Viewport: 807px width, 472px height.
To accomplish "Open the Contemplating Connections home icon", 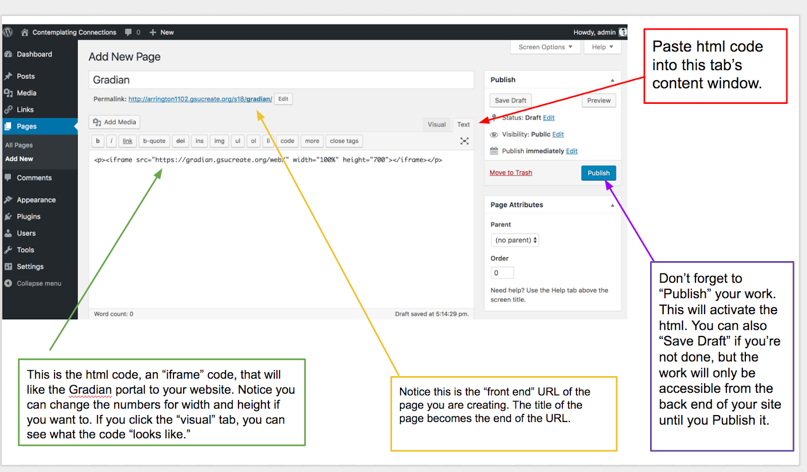I will click(25, 32).
